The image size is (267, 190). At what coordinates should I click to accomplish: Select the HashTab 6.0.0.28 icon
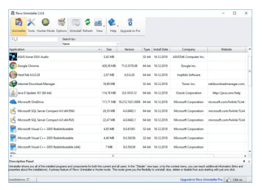(x=13, y=75)
